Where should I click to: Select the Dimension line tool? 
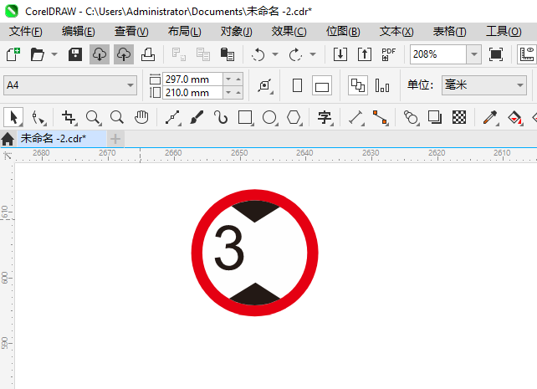355,117
